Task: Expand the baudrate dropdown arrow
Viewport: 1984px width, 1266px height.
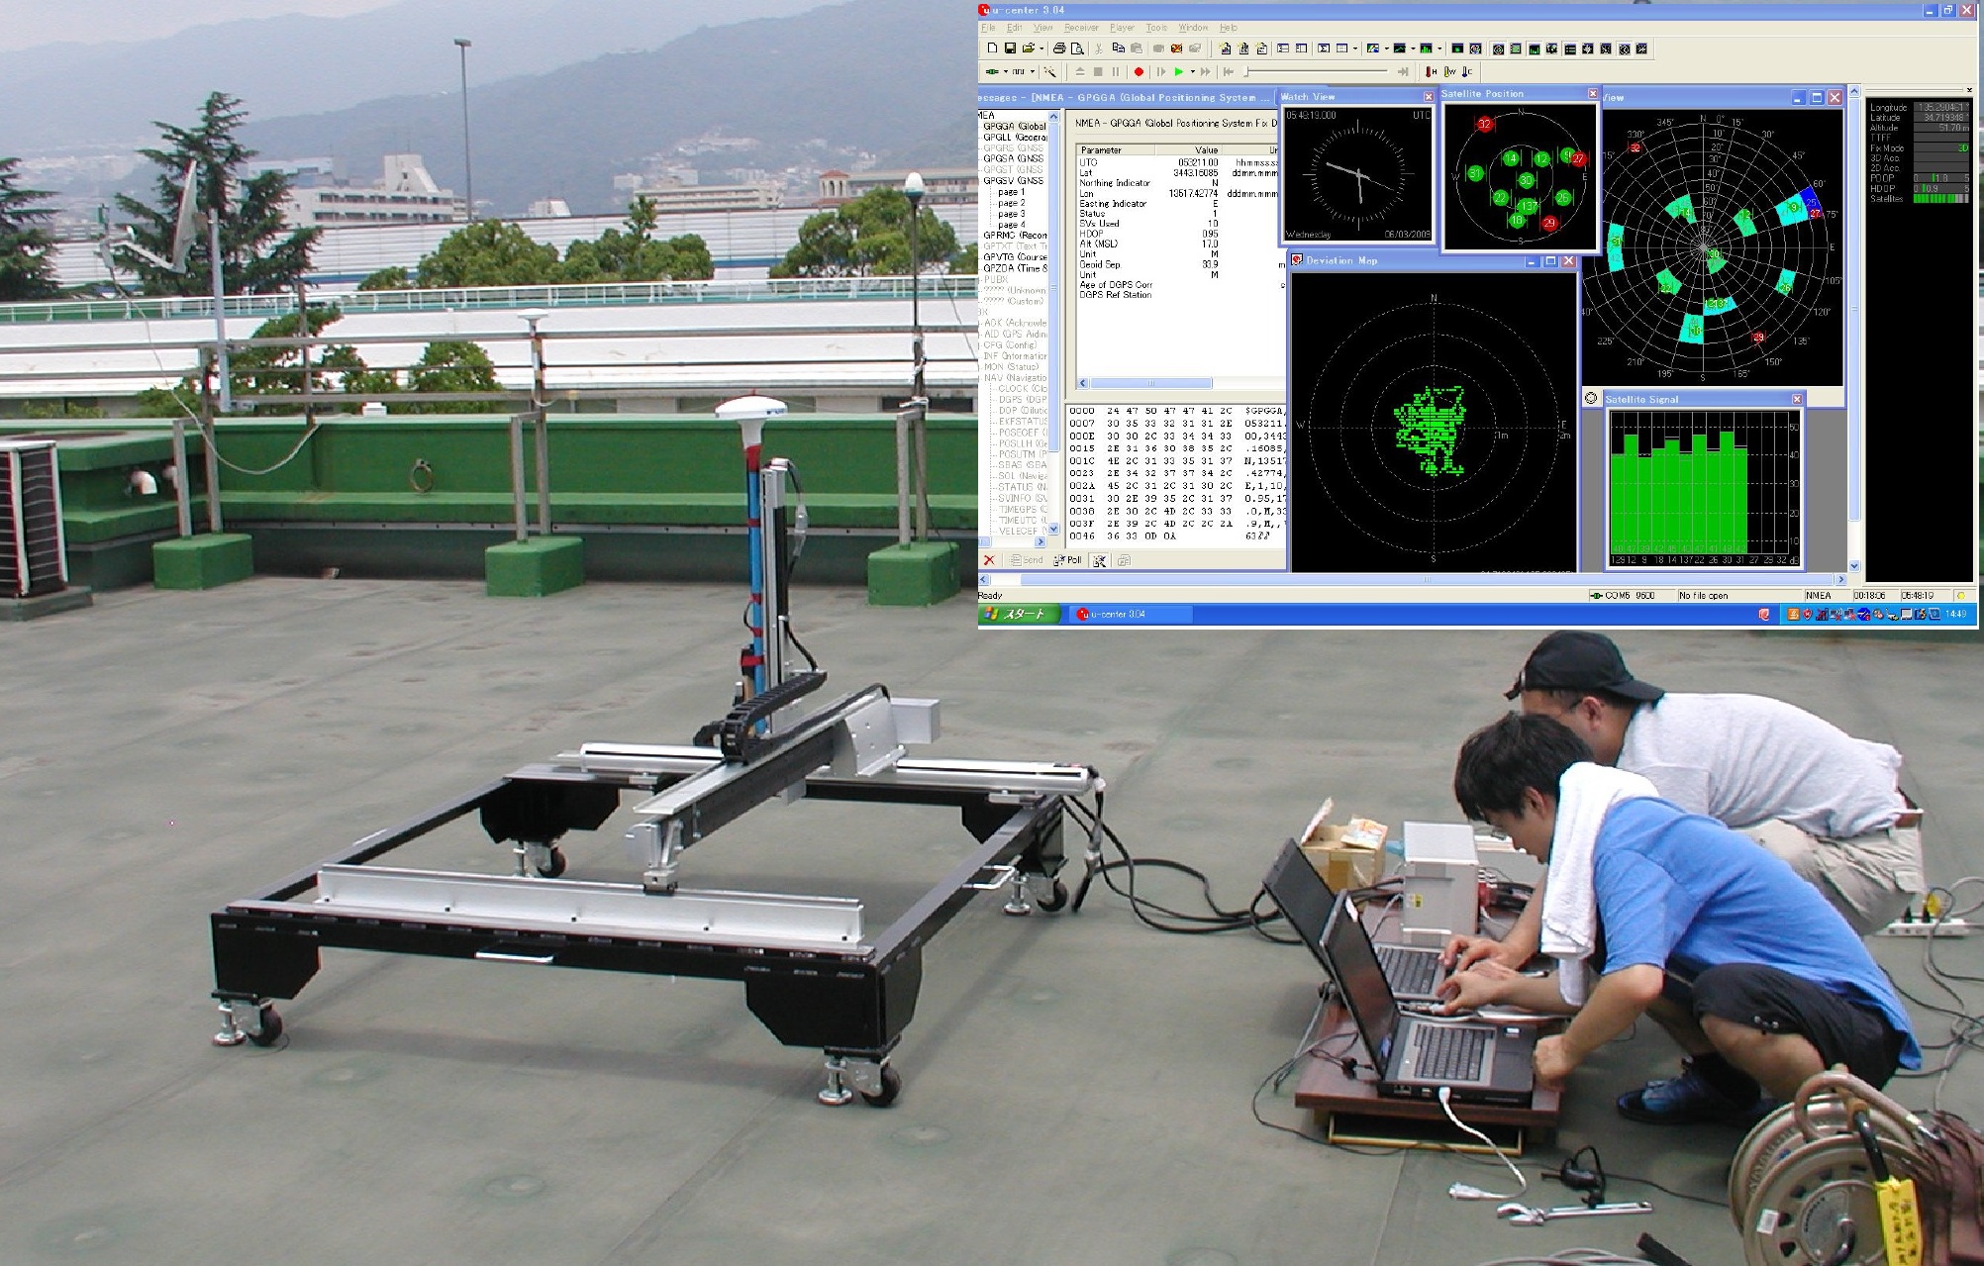Action: click(x=1033, y=71)
